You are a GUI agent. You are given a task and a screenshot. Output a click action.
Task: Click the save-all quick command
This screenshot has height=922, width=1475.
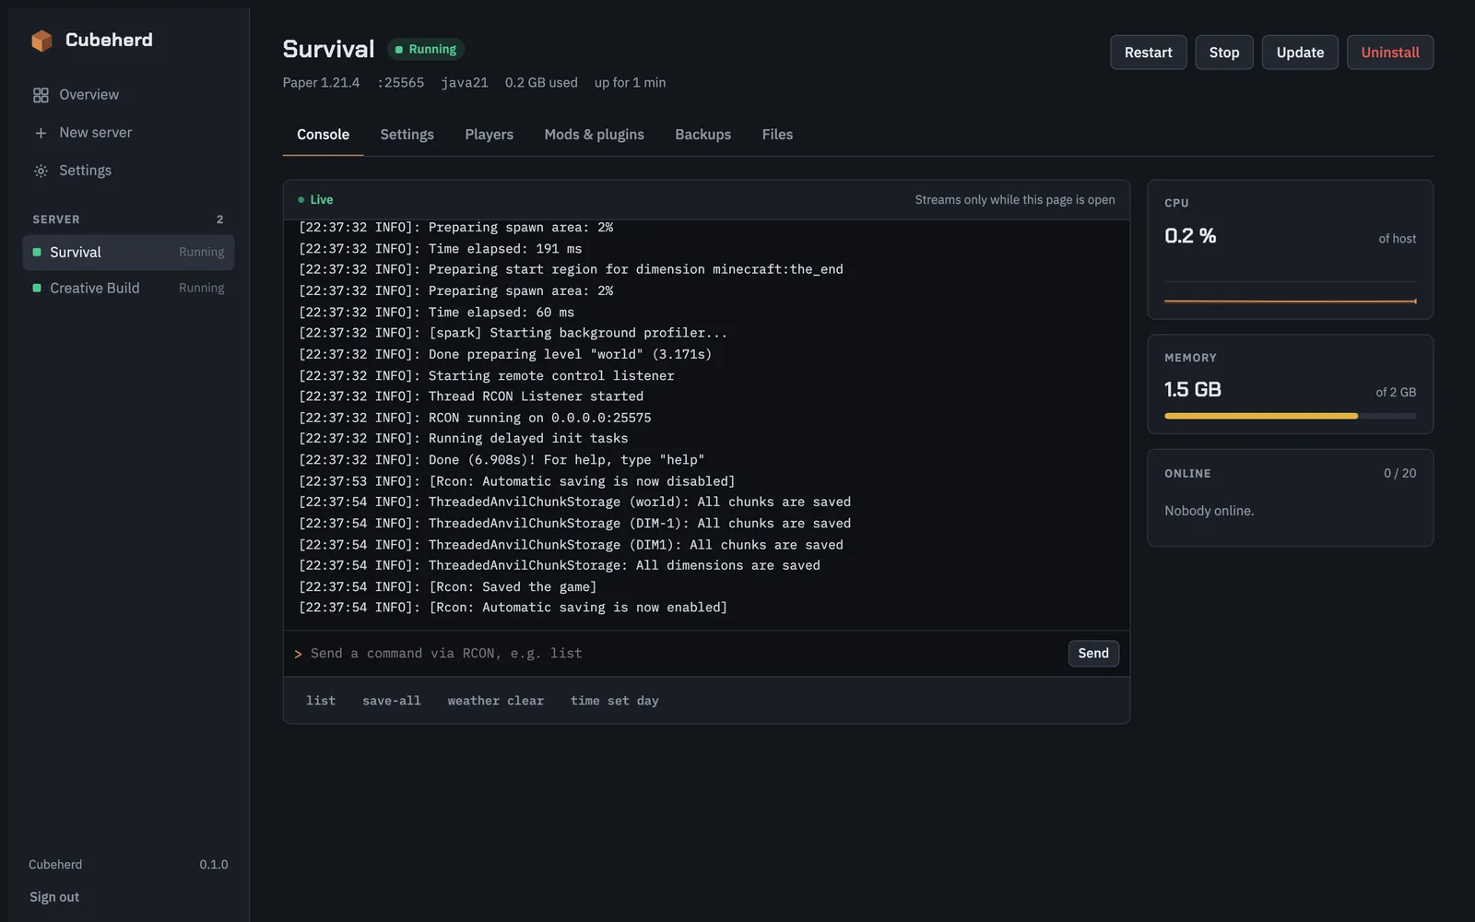tap(392, 701)
